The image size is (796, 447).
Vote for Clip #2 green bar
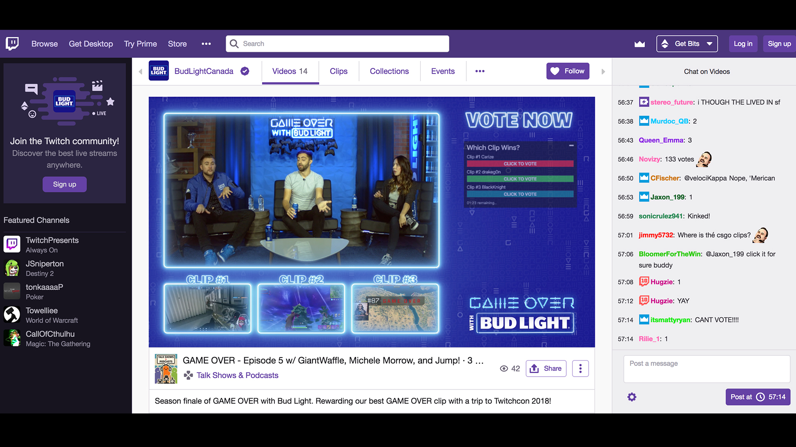coord(520,179)
